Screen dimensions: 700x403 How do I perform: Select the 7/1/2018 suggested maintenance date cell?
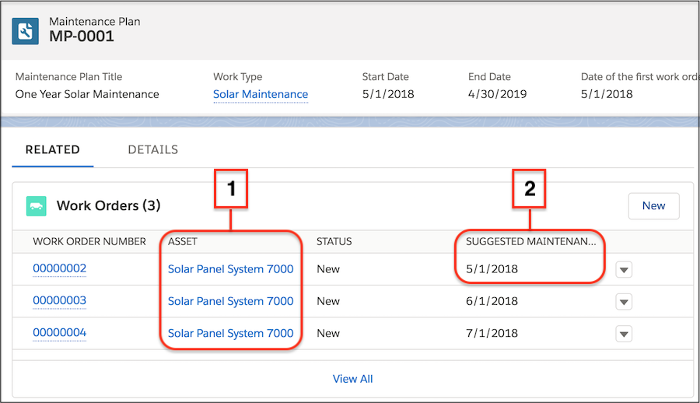coord(492,333)
